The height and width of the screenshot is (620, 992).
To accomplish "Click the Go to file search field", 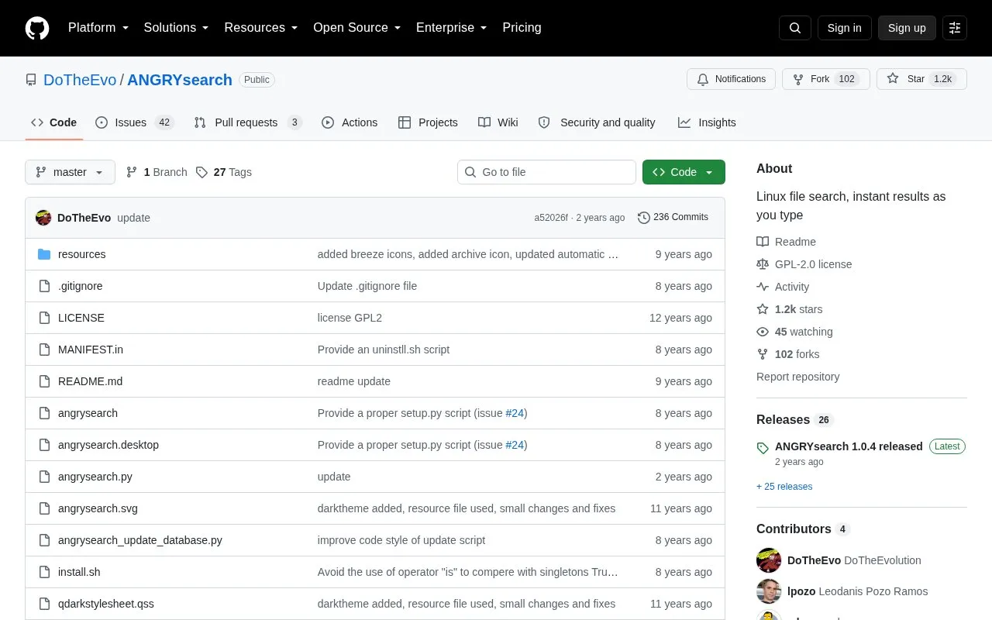I will pyautogui.click(x=546, y=172).
